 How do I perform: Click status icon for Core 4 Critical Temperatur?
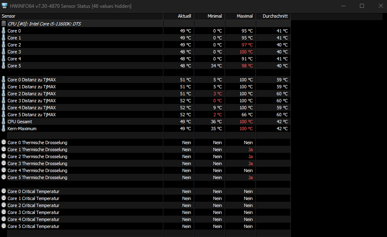(4, 219)
